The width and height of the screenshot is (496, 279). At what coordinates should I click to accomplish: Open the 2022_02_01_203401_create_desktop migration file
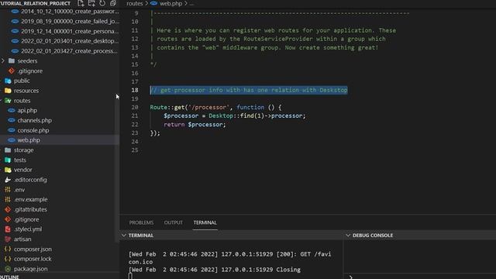(x=70, y=41)
